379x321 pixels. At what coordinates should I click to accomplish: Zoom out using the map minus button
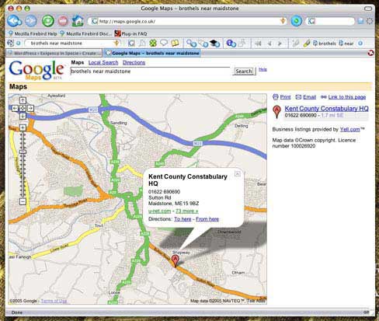23,201
